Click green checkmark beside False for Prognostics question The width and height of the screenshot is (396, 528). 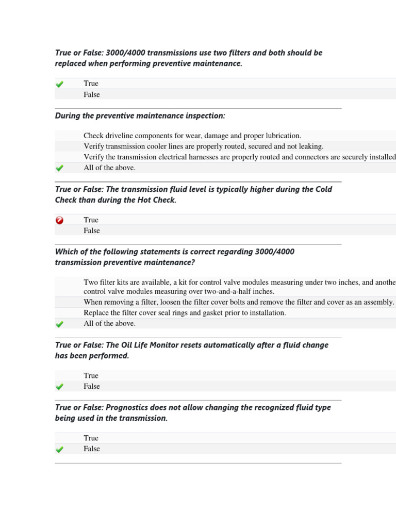(x=60, y=450)
